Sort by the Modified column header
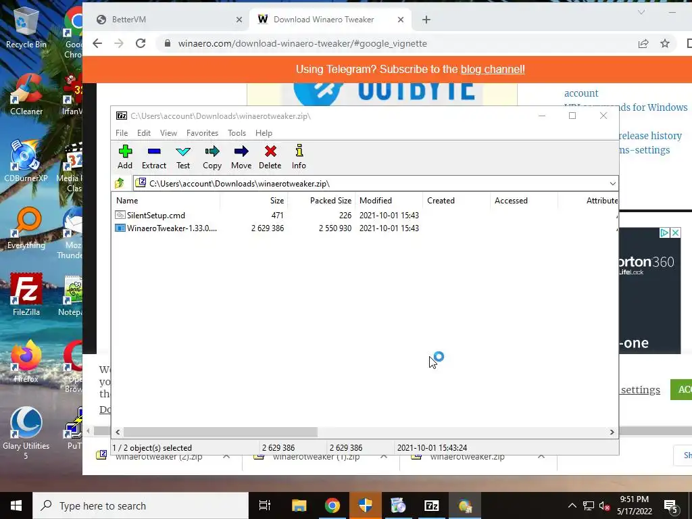 [x=389, y=200]
